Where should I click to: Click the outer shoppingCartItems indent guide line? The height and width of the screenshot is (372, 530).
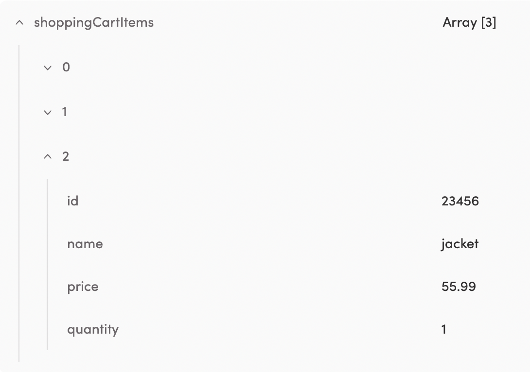click(19, 204)
